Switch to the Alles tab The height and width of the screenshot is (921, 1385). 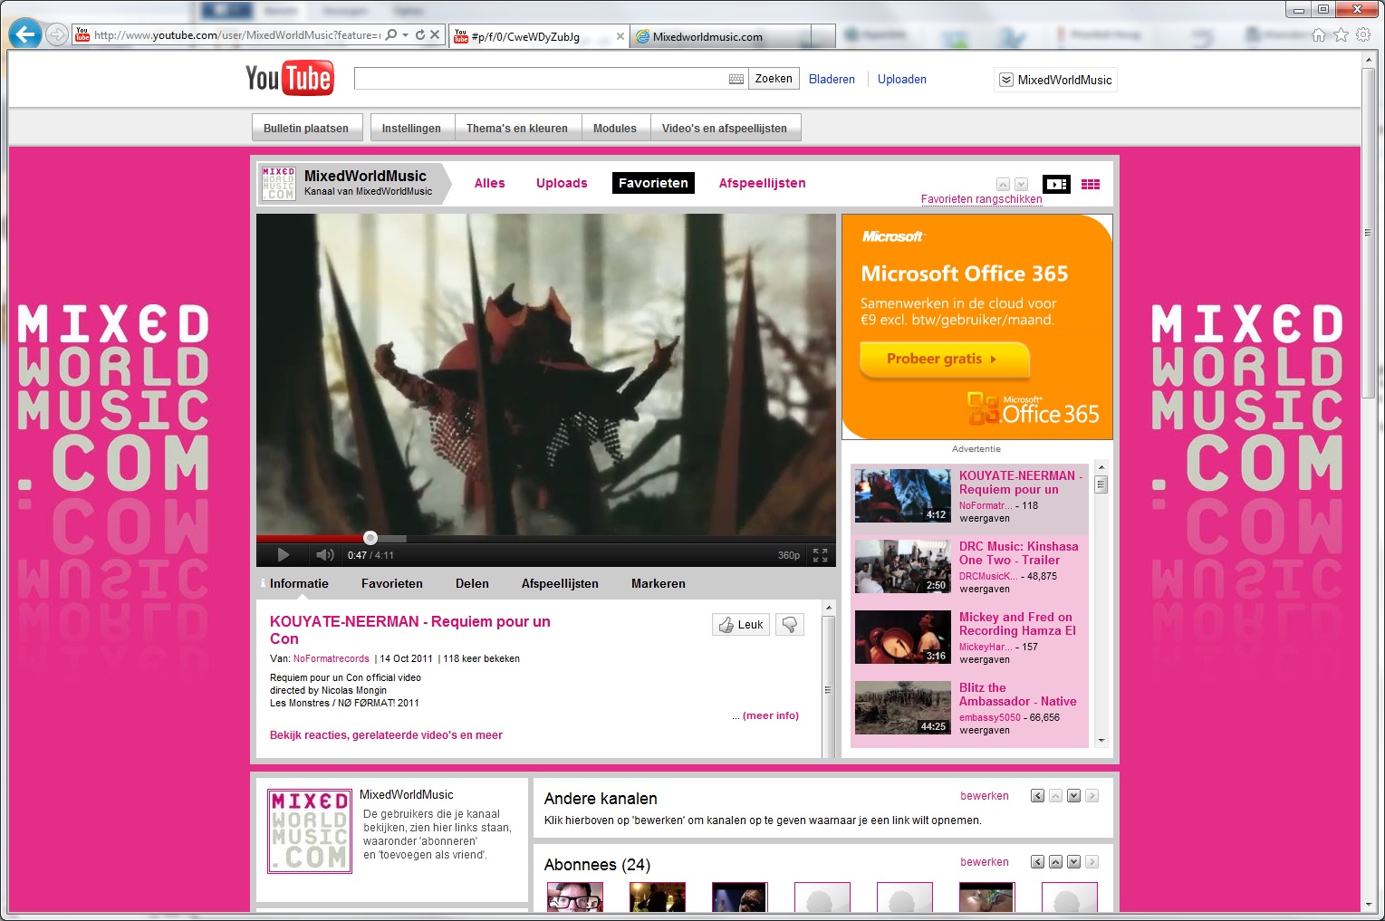(490, 183)
